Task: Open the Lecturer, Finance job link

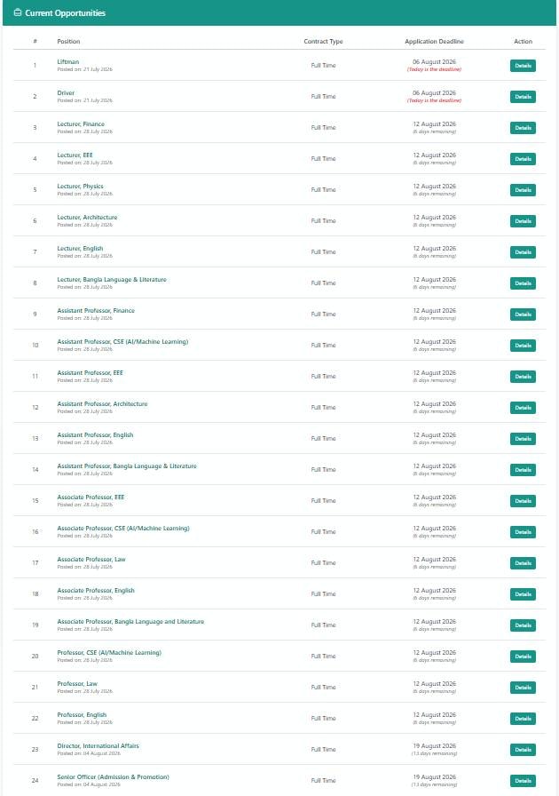Action: point(81,123)
